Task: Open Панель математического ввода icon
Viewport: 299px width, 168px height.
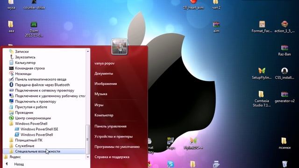Action: tap(11, 79)
